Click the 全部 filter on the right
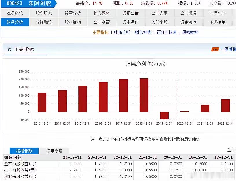Viewport: 236px width, 181px height. (x=231, y=150)
